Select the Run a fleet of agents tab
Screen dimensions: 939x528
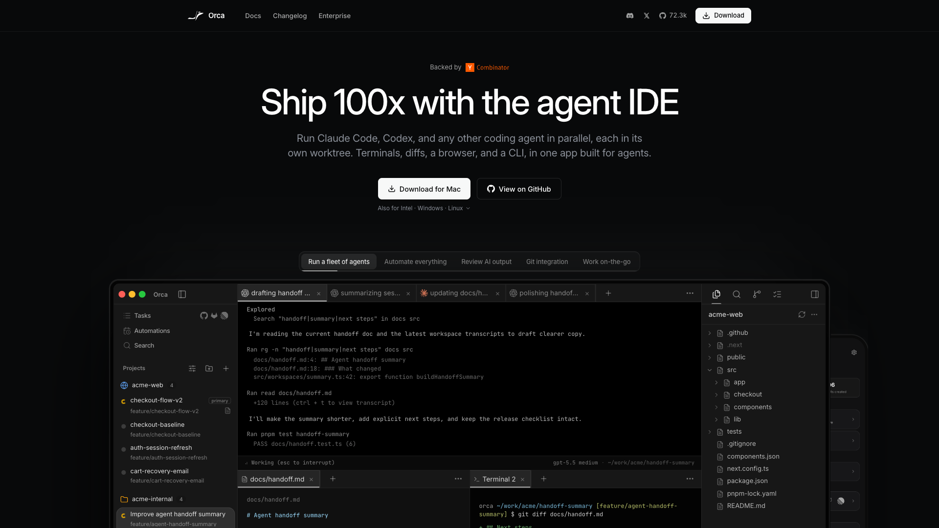tap(339, 262)
